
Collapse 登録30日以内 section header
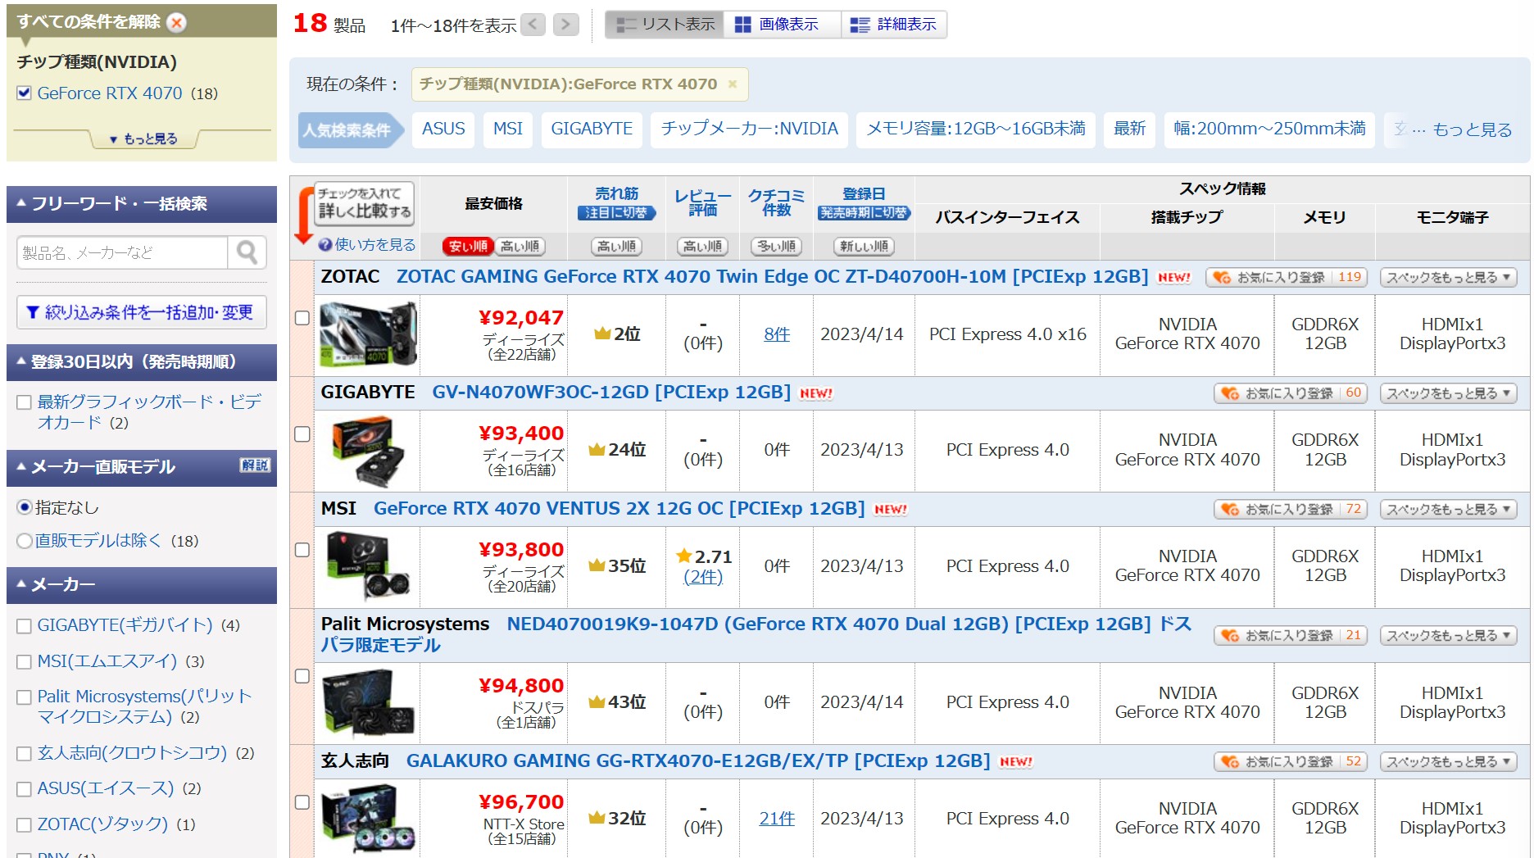142,361
